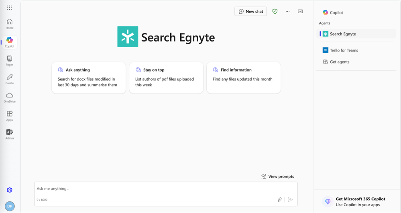
Task: Open Apps from the left rail
Action: click(x=10, y=116)
